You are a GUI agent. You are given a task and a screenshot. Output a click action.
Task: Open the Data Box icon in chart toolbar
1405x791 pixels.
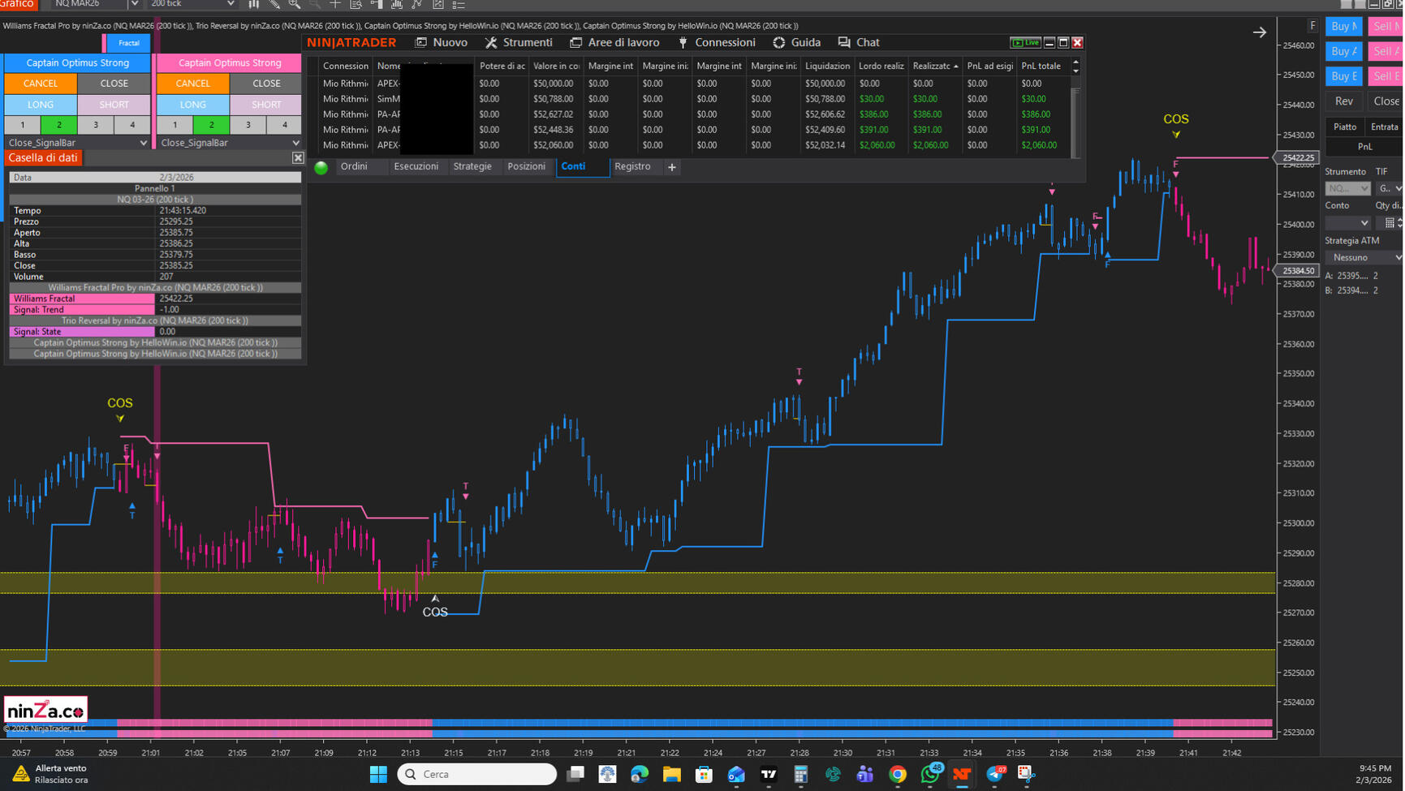[x=356, y=4]
